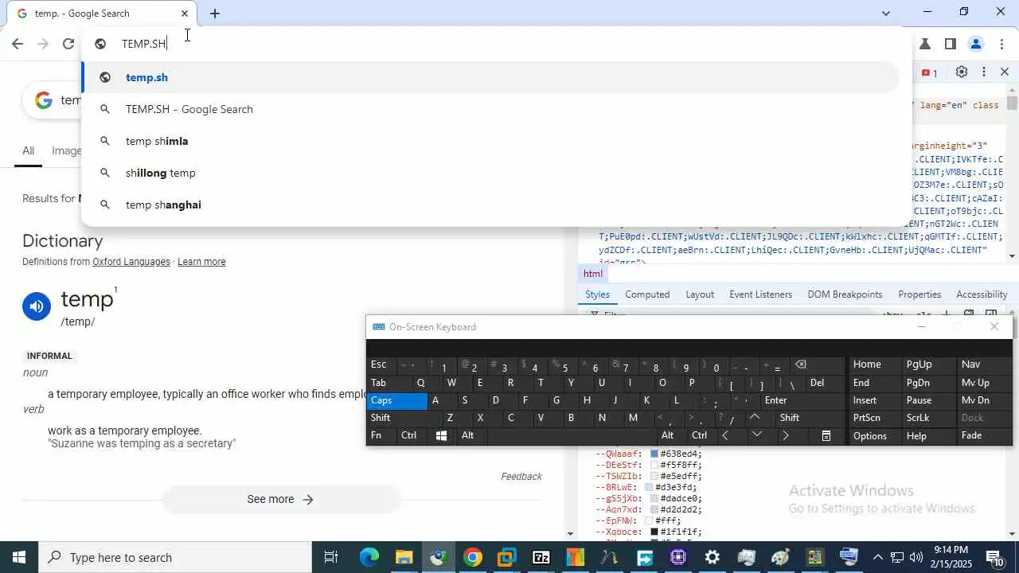Viewport: 1019px width, 573px height.
Task: Choose the 'shillong temp' suggestion
Action: pyautogui.click(x=490, y=173)
